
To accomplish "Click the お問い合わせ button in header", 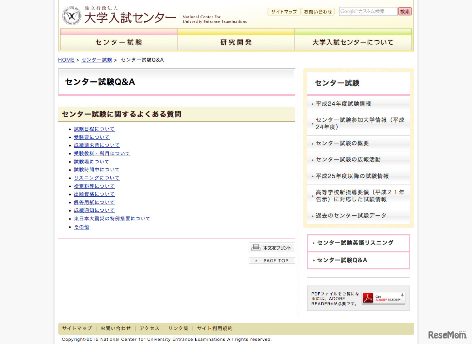I will point(318,11).
